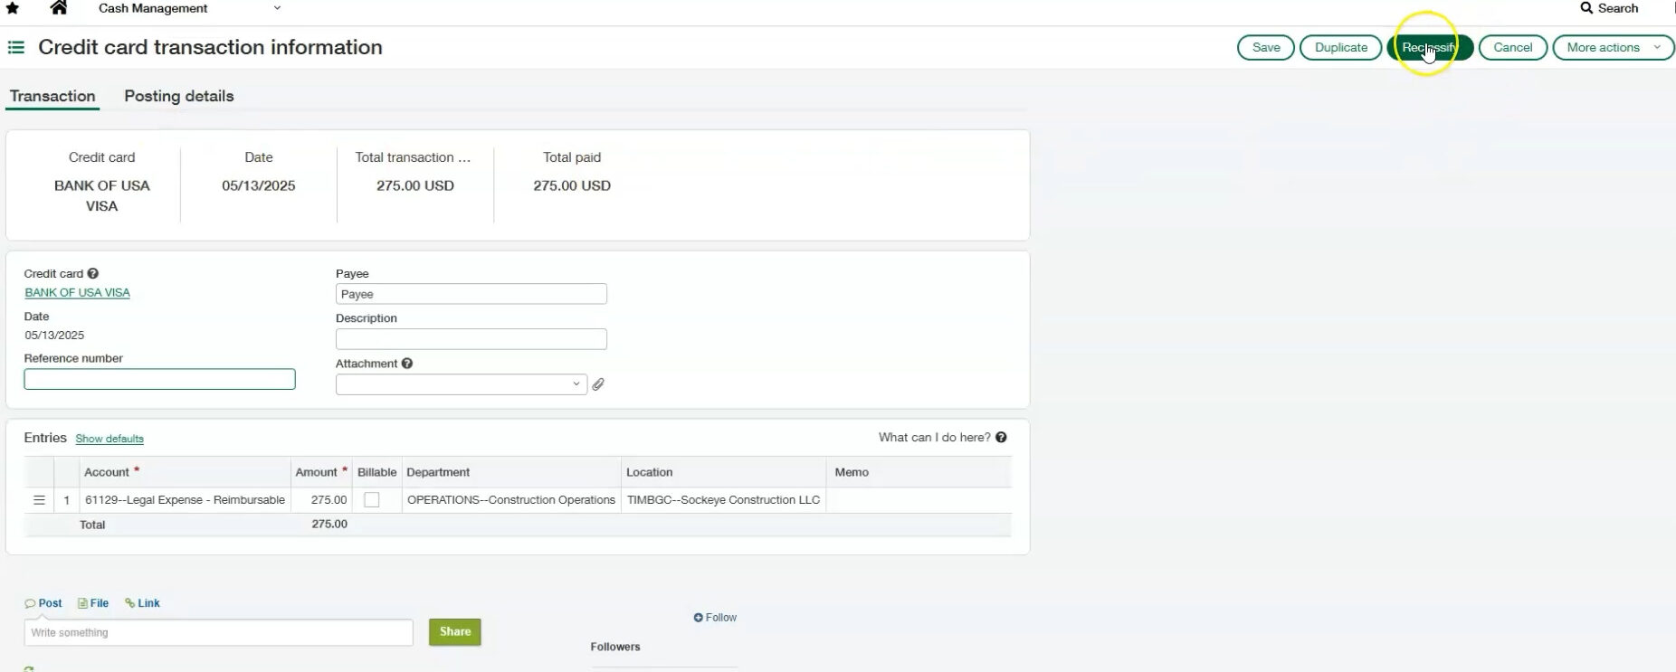Click the Save button
The image size is (1676, 672).
coord(1265,47)
